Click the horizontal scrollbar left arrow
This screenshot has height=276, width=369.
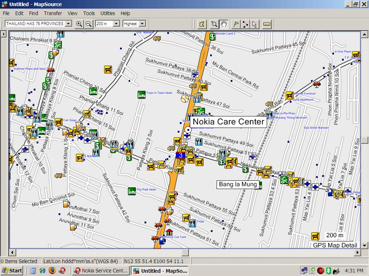[x=13, y=253]
